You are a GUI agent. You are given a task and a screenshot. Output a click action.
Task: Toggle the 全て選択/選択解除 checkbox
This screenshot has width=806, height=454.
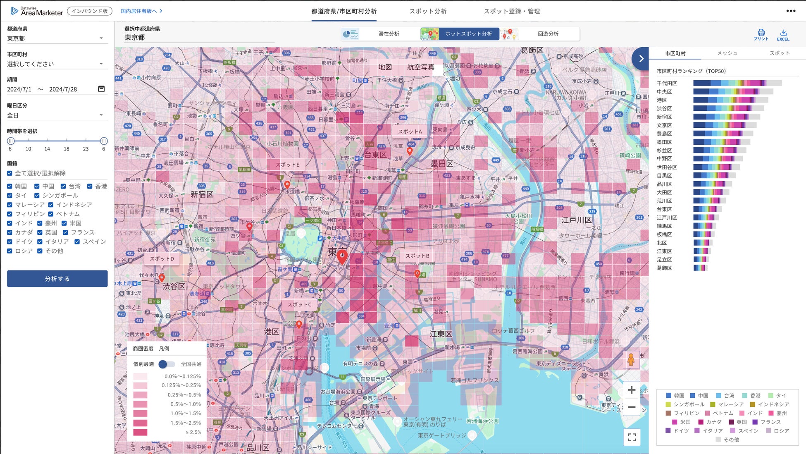coord(10,173)
